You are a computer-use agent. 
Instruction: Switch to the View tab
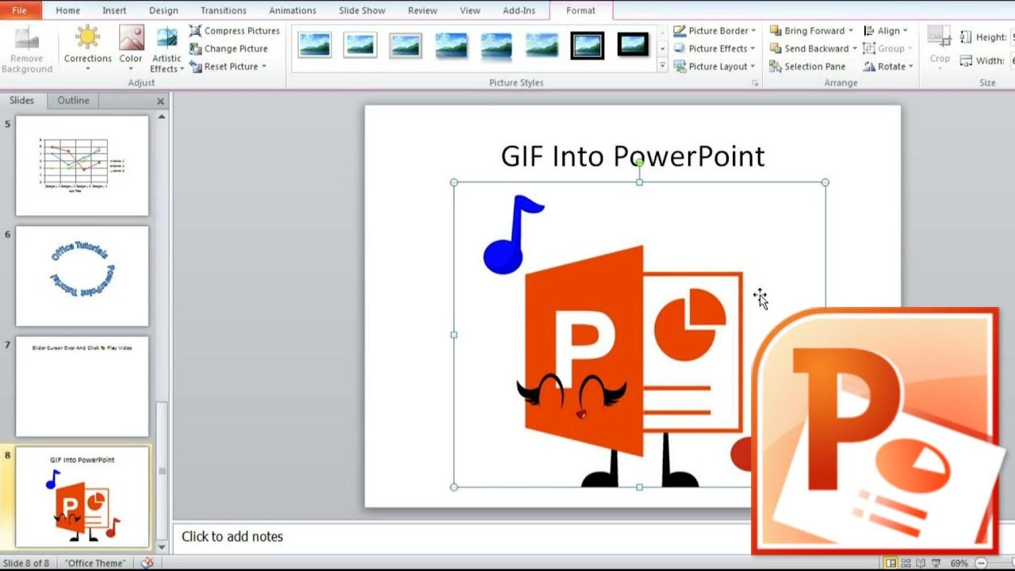click(x=470, y=10)
